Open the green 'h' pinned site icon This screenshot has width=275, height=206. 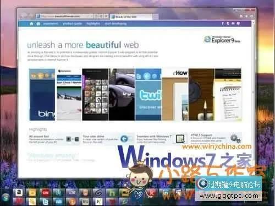pyautogui.click(x=112, y=193)
